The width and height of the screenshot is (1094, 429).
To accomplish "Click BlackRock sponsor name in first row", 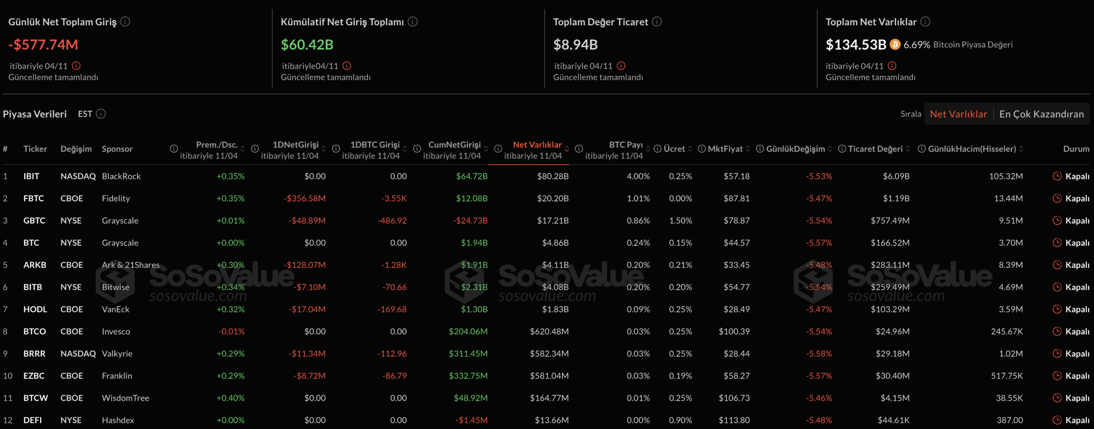I will tap(121, 176).
